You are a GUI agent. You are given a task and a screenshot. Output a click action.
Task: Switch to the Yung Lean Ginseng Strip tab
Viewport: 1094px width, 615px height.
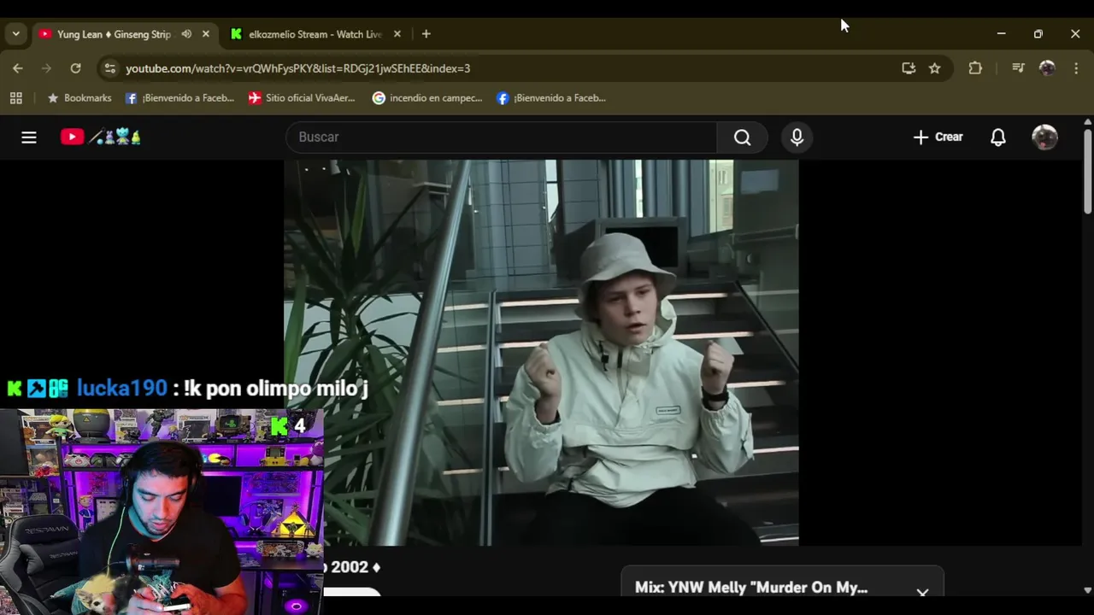(114, 34)
